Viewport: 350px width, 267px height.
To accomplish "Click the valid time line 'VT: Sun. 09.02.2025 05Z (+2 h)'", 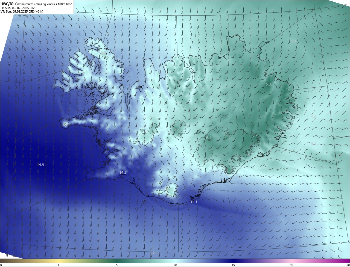I will (x=22, y=11).
